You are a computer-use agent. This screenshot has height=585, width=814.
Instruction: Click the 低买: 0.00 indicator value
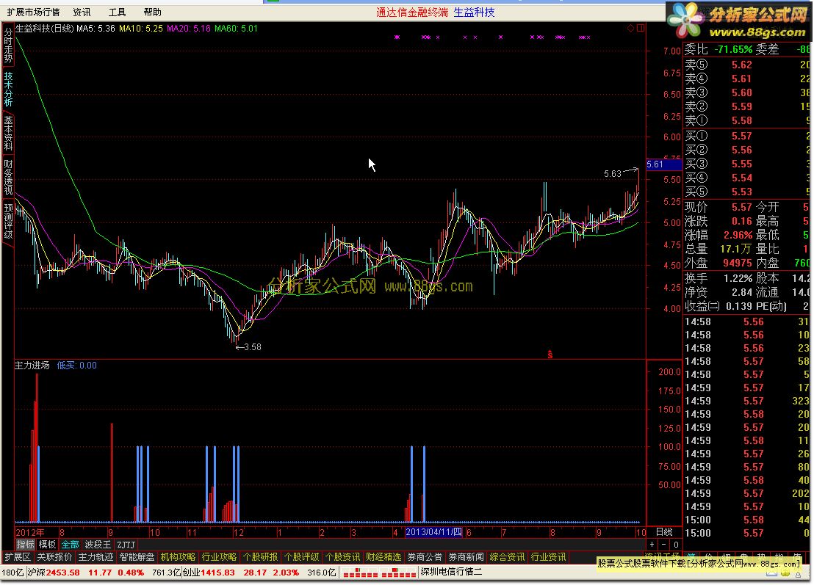click(77, 366)
